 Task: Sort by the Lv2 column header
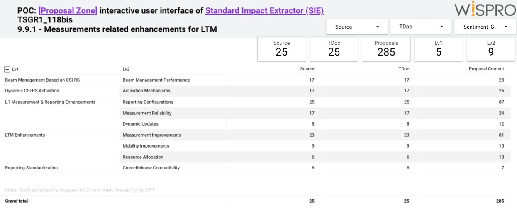(x=126, y=69)
